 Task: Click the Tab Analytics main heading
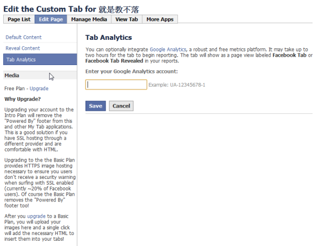click(x=108, y=38)
